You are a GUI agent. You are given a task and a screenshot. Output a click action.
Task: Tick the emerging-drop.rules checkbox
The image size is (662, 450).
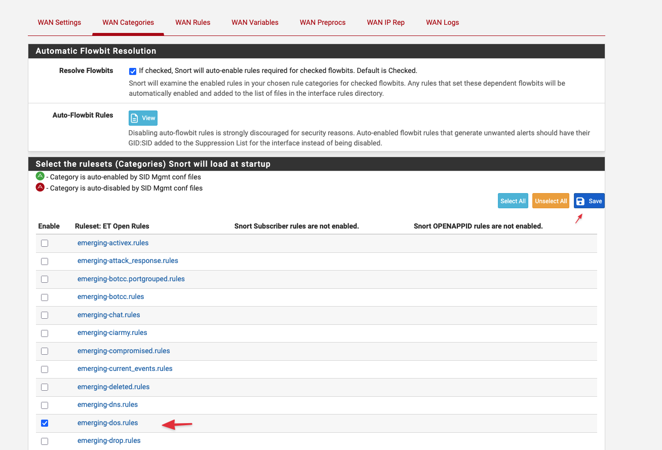pos(45,441)
